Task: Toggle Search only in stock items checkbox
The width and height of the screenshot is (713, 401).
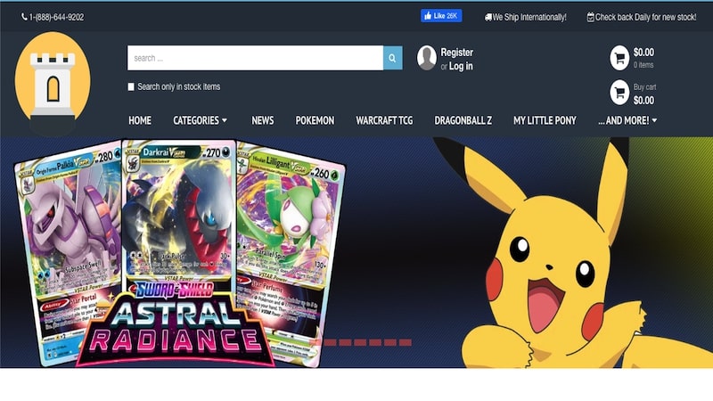Action: coord(131,86)
